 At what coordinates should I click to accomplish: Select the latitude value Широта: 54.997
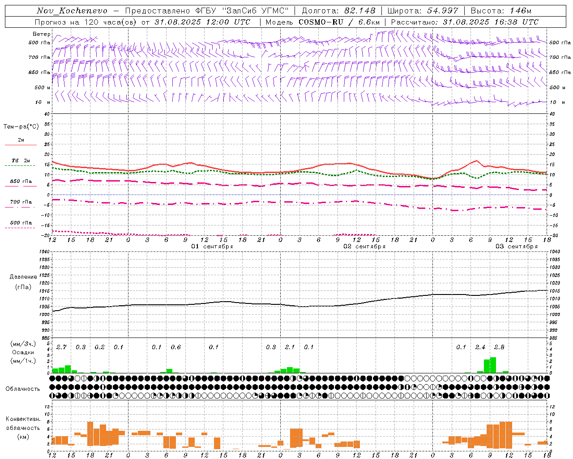(423, 11)
